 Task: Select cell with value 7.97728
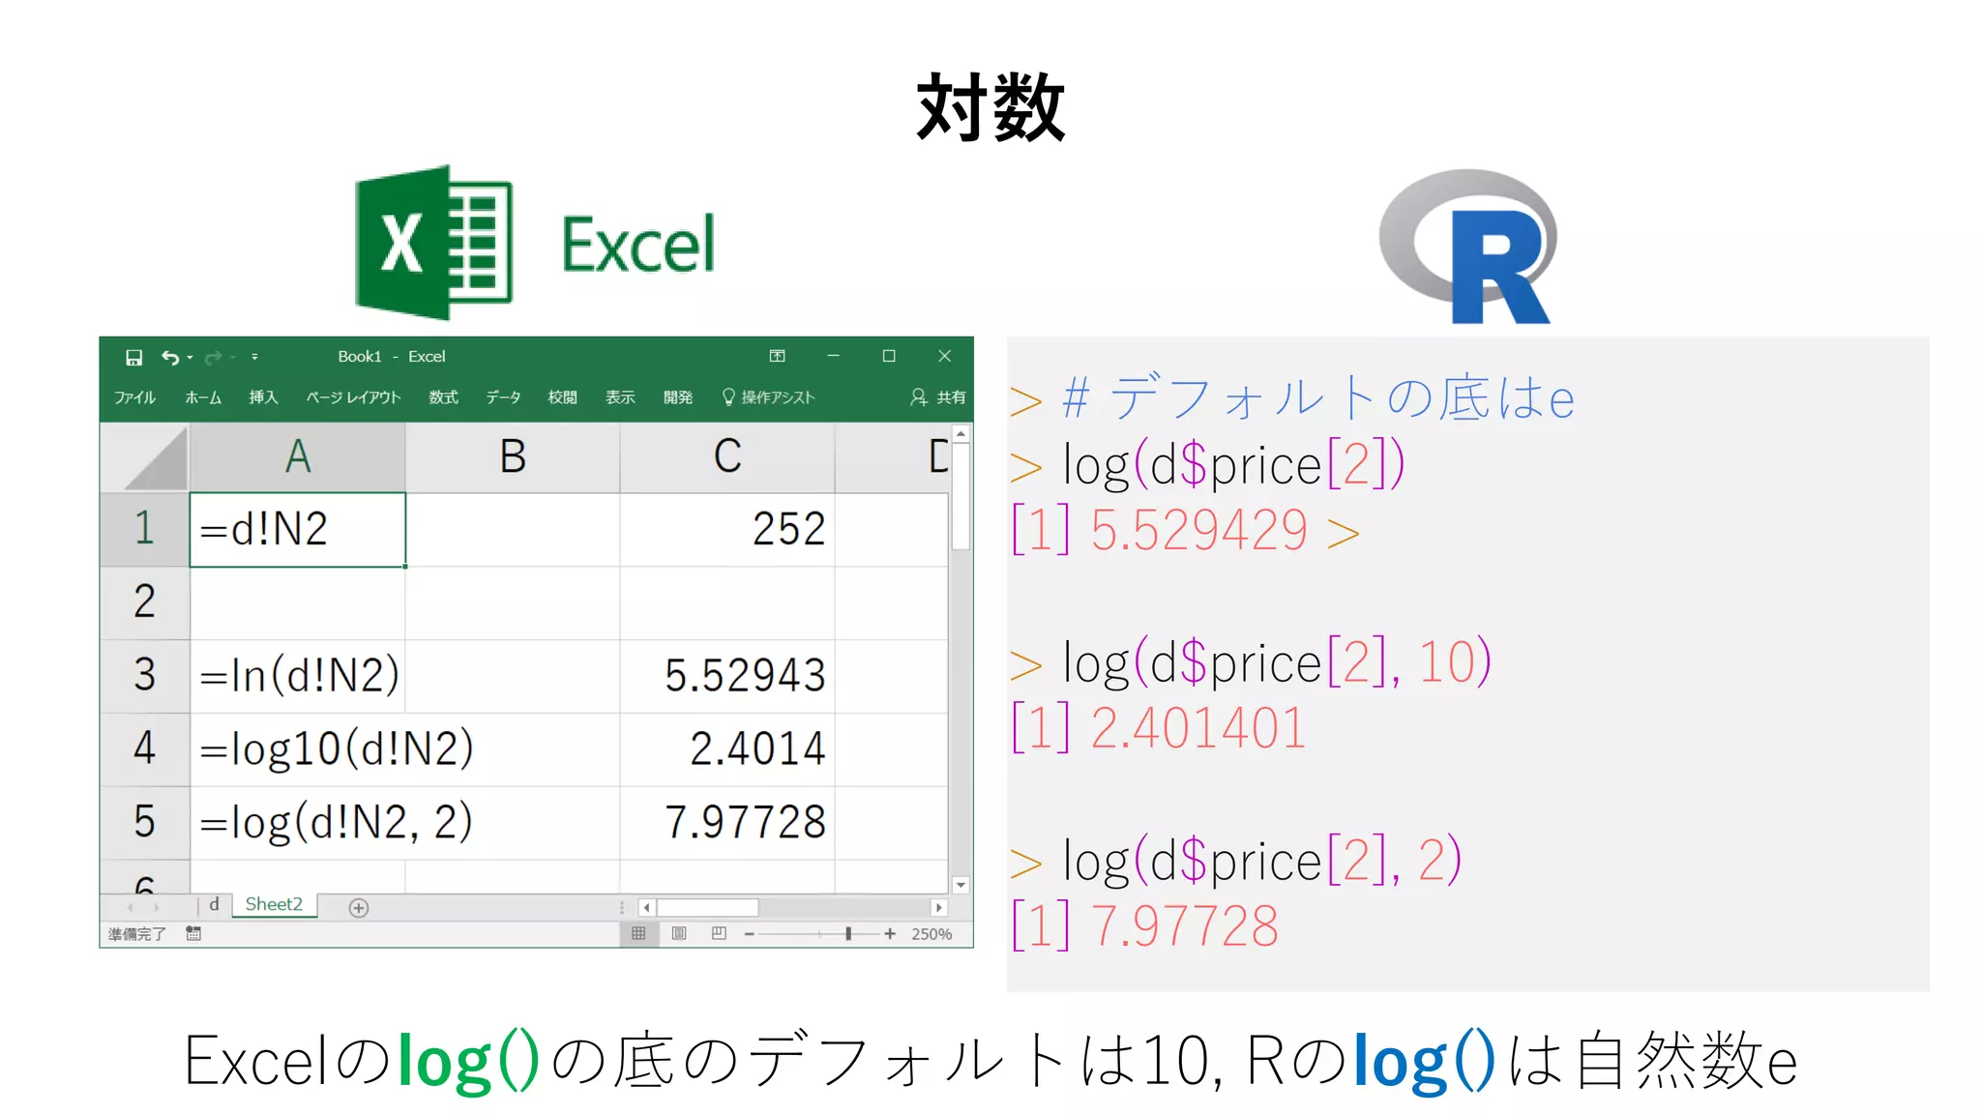[x=727, y=822]
